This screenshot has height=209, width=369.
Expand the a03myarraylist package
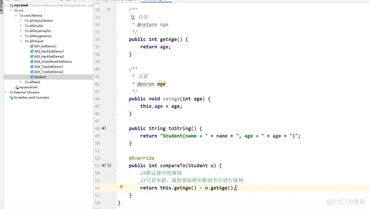(21, 31)
